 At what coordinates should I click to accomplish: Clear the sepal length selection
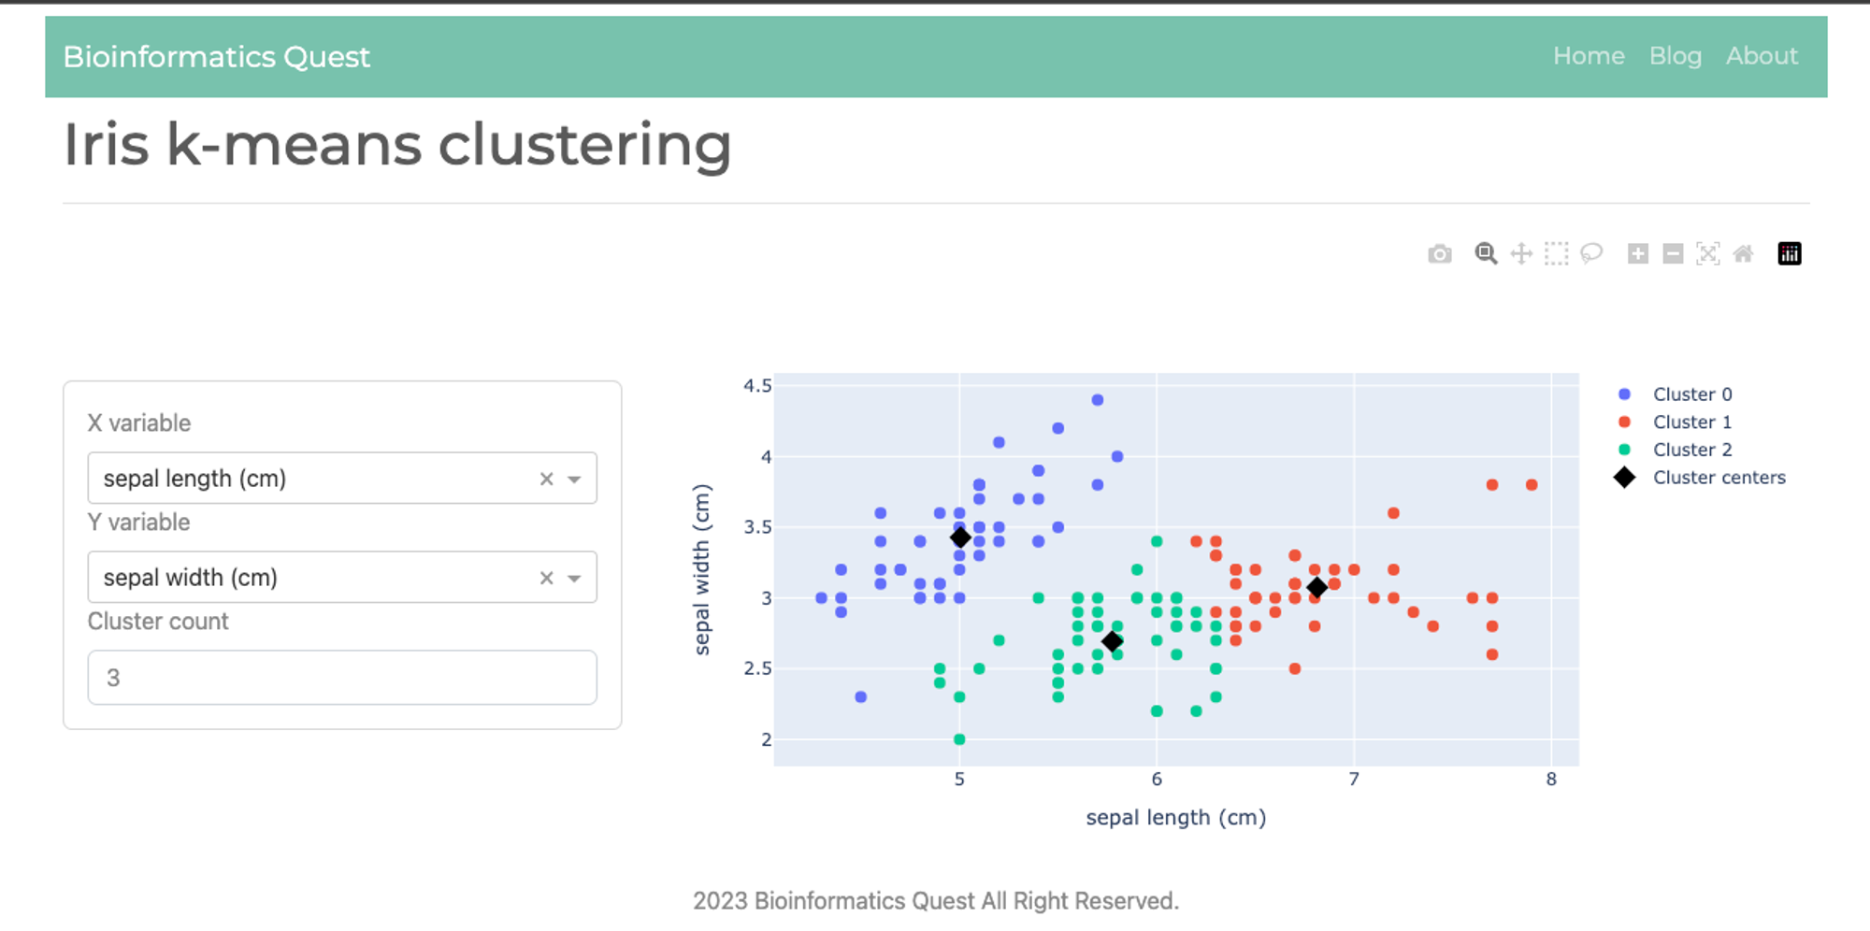(x=547, y=480)
